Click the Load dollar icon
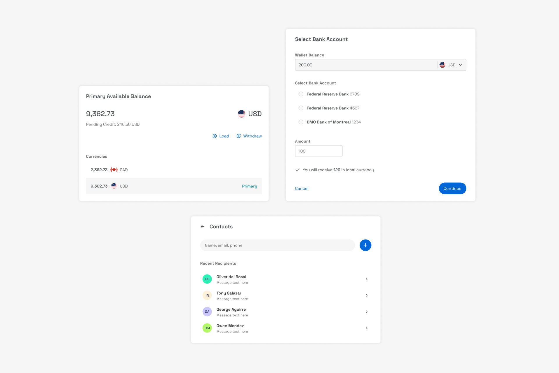Screen dimensions: 559x373 pyautogui.click(x=215, y=136)
